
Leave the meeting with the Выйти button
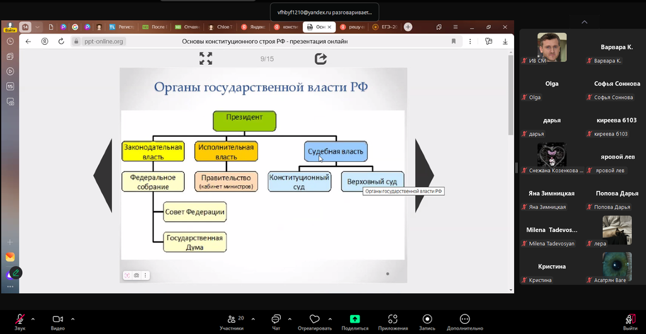tap(630, 320)
